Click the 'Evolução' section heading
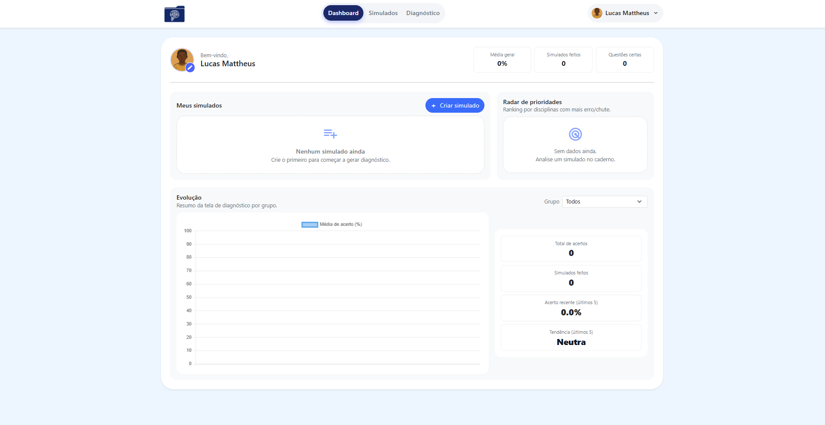Image resolution: width=825 pixels, height=425 pixels. [189, 197]
